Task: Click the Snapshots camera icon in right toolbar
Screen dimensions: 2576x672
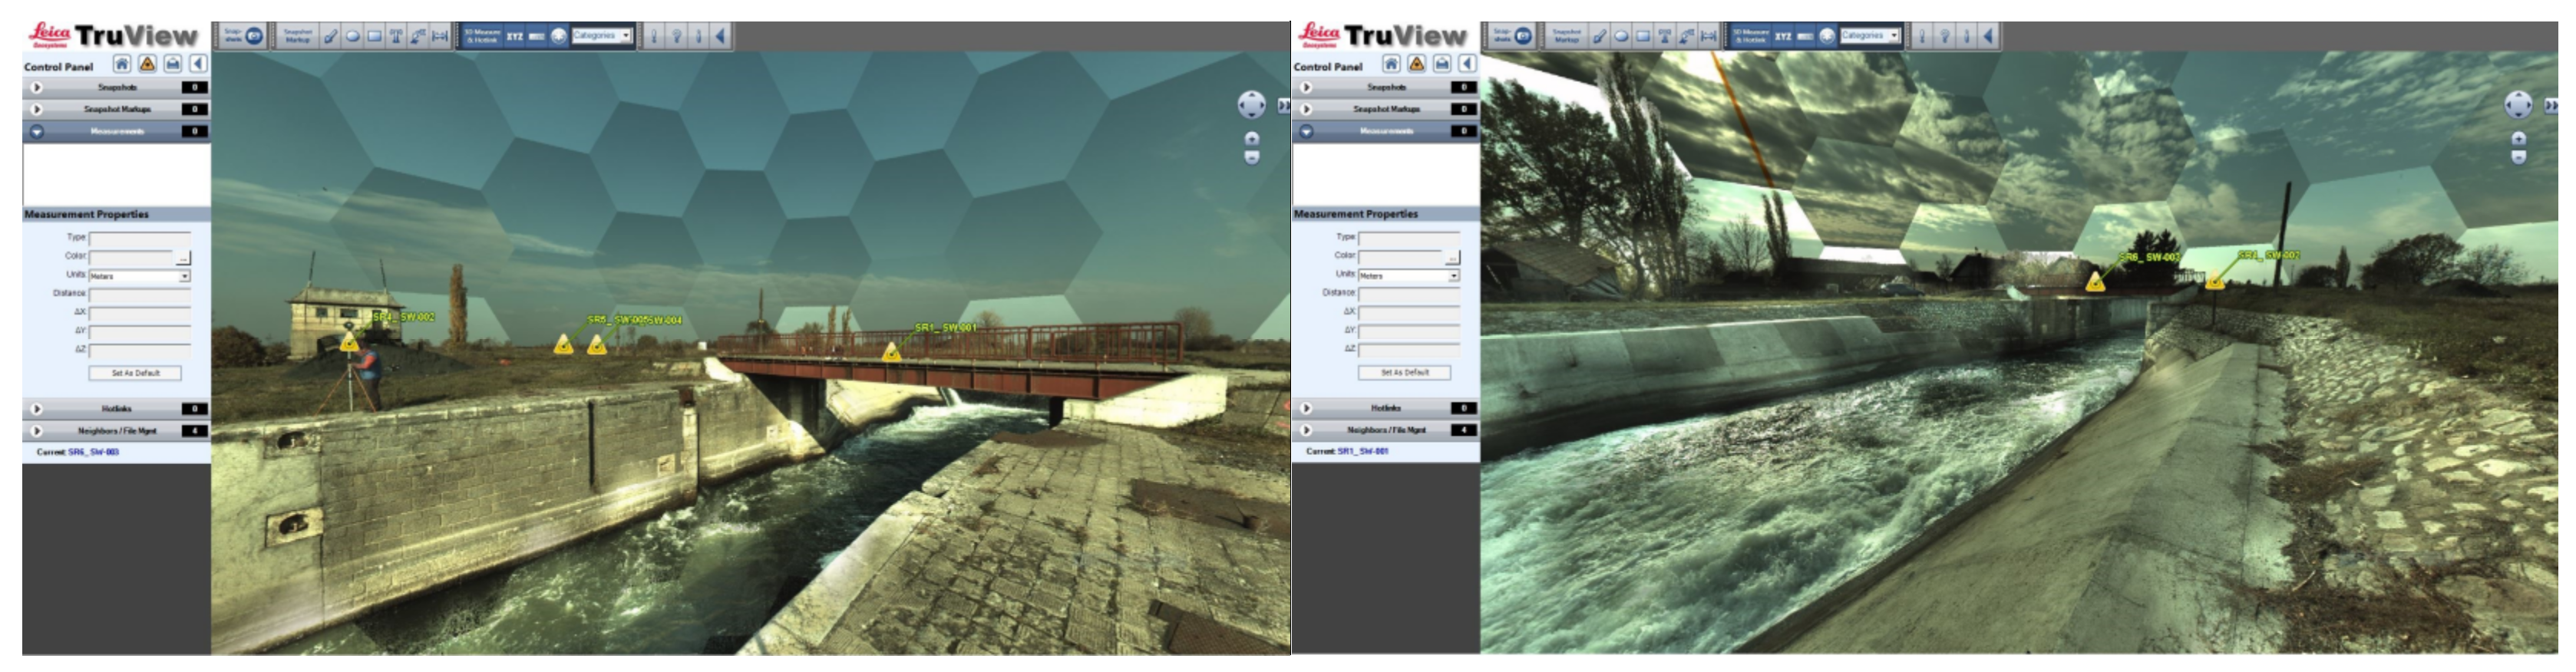Action: click(1523, 36)
